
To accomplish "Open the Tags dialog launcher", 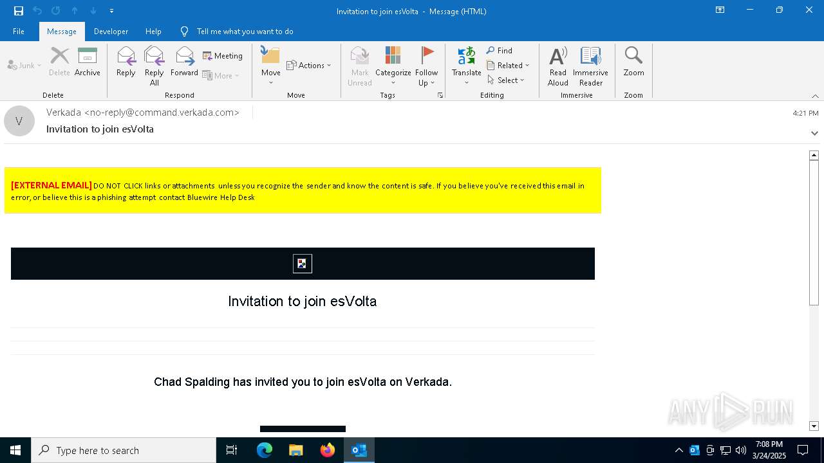I will 440,95.
